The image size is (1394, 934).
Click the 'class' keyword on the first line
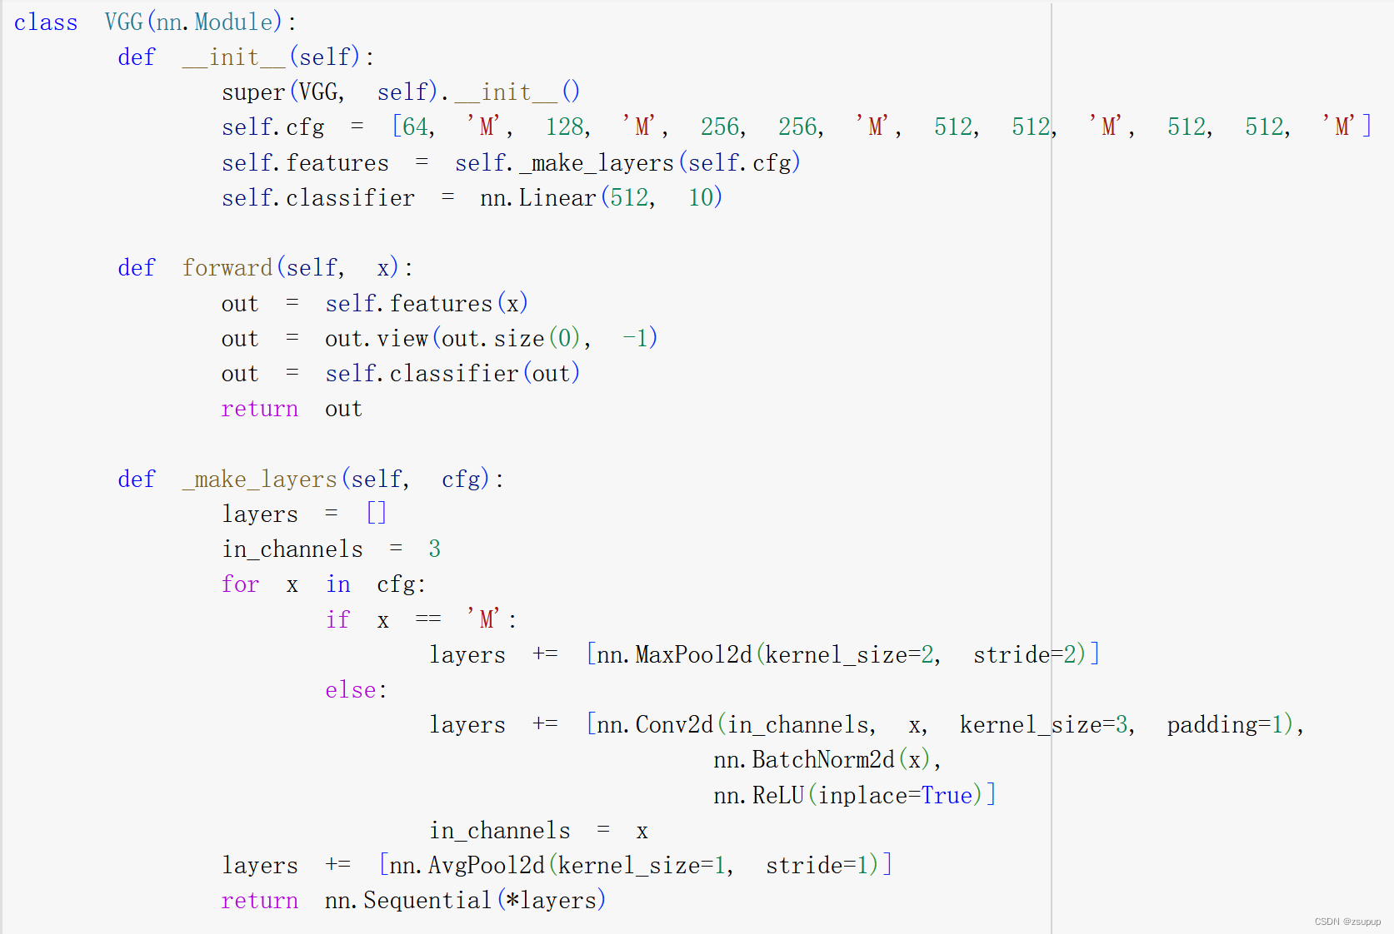pos(46,22)
